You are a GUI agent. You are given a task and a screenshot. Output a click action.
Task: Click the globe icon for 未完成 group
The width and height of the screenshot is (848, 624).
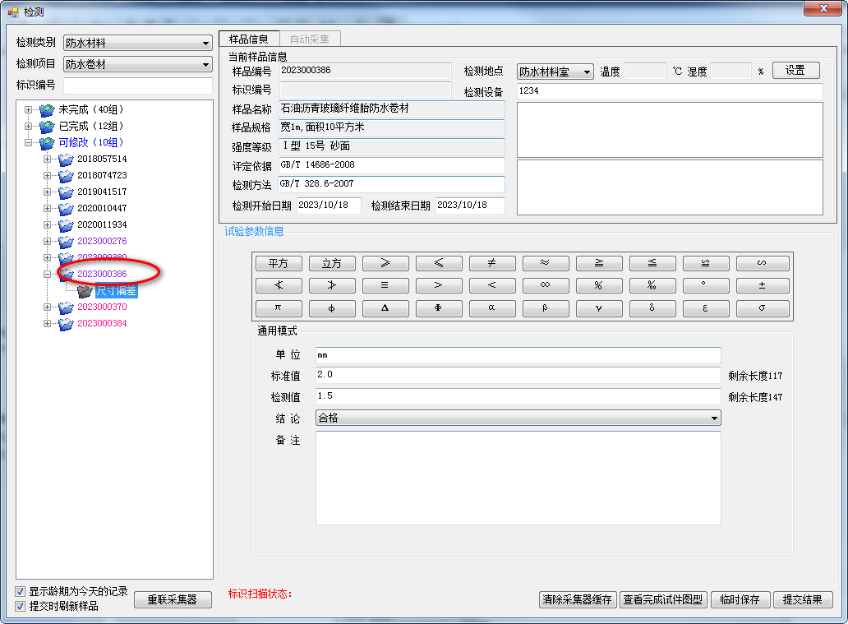click(x=48, y=109)
